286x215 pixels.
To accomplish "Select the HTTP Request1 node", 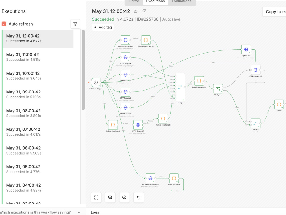I will point(126,75).
